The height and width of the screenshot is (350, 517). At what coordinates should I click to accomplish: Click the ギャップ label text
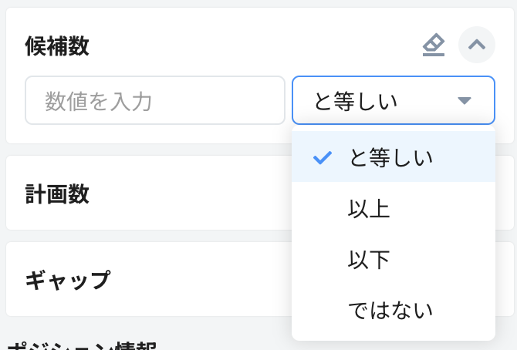(68, 279)
